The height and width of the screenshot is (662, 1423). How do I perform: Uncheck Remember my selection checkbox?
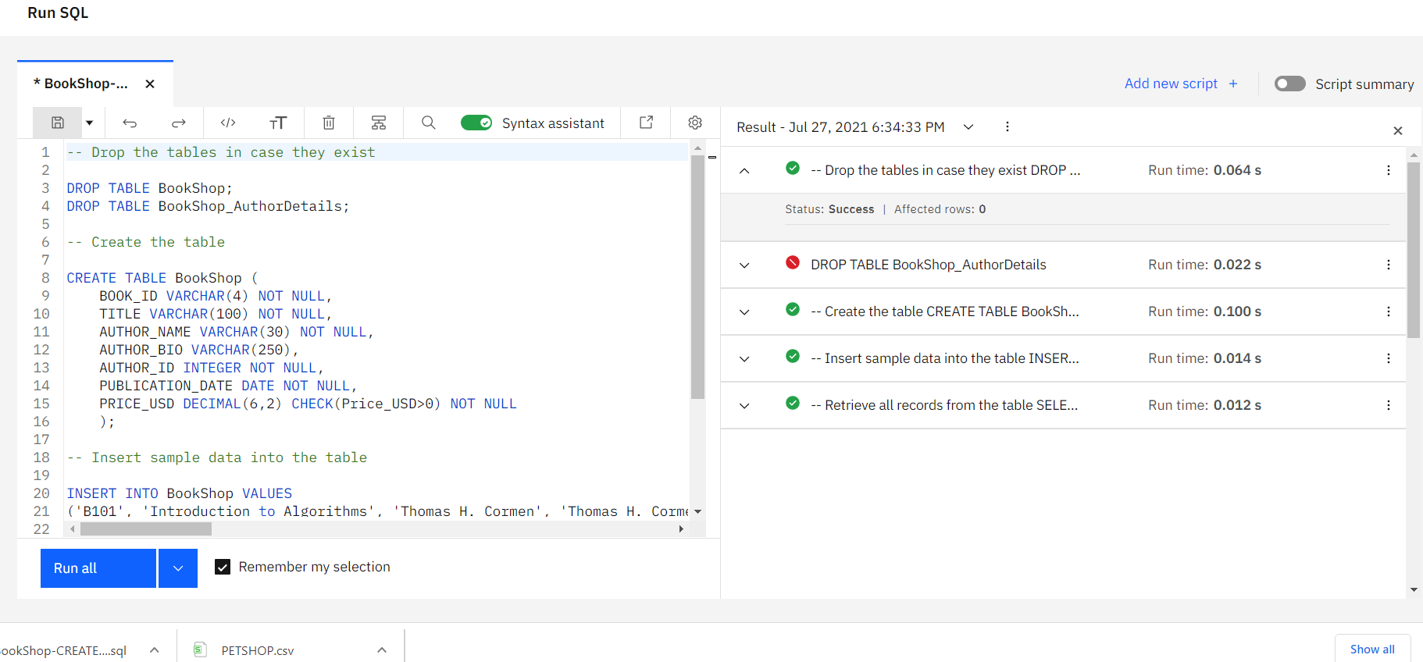point(223,567)
